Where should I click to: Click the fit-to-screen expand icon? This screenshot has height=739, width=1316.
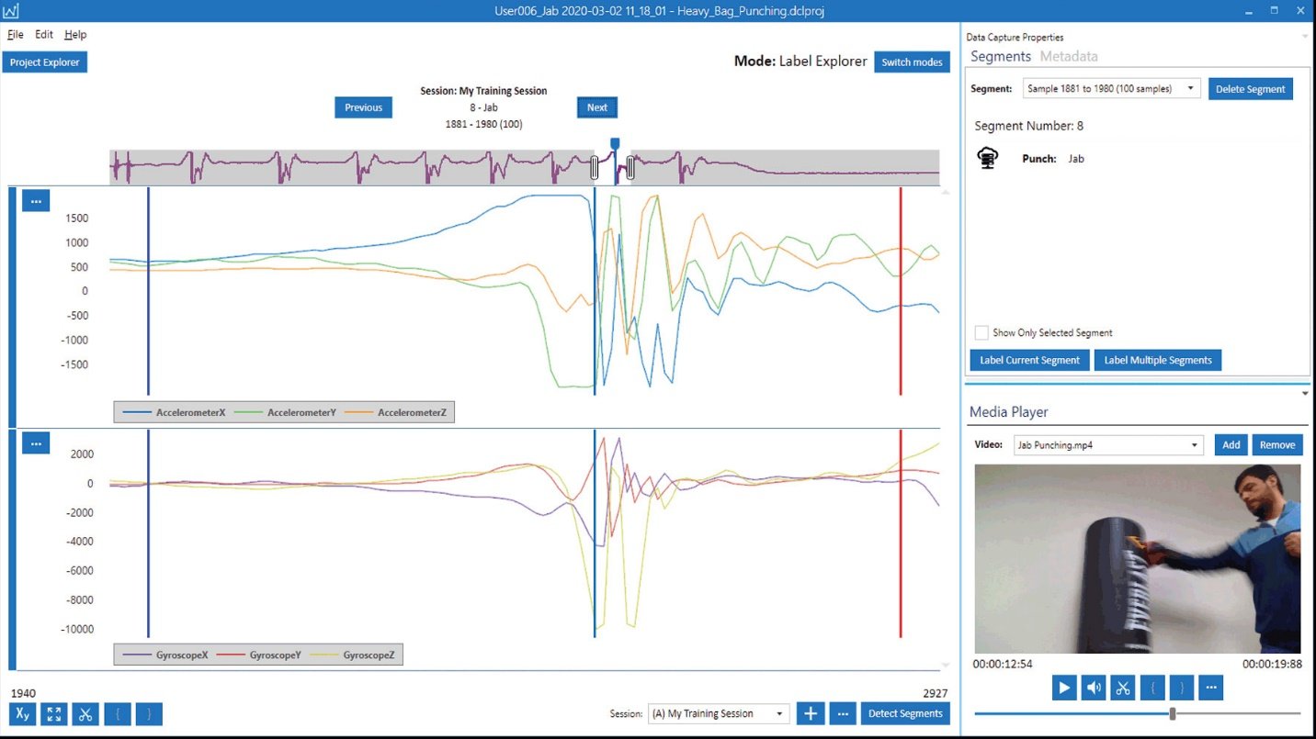tap(54, 714)
